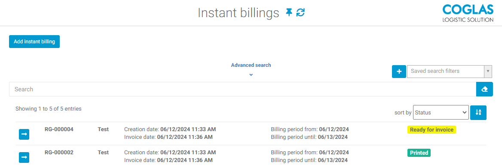The image size is (502, 168).
Task: Open the Advanced search link
Action: (x=251, y=65)
